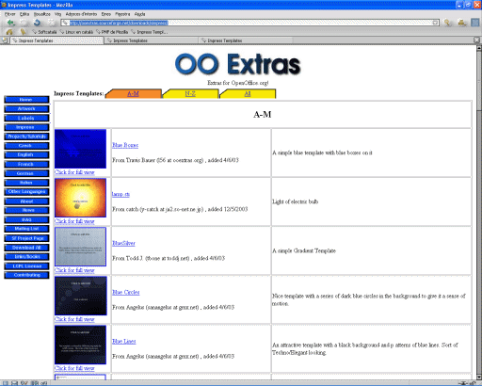
Task: Click the orange lamp template thumbnail
Action: coord(80,198)
